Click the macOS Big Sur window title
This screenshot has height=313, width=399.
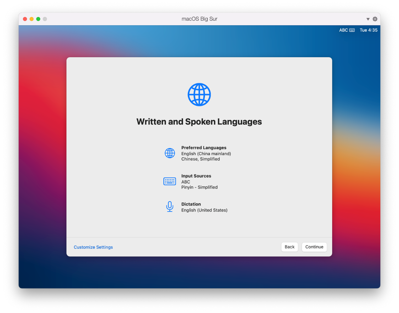click(x=199, y=19)
